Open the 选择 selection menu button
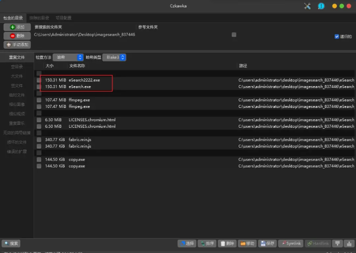Image resolution: width=356 pixels, height=253 pixels. point(186,244)
